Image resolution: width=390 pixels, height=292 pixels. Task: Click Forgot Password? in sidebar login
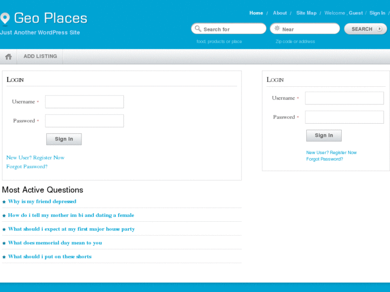tap(325, 159)
